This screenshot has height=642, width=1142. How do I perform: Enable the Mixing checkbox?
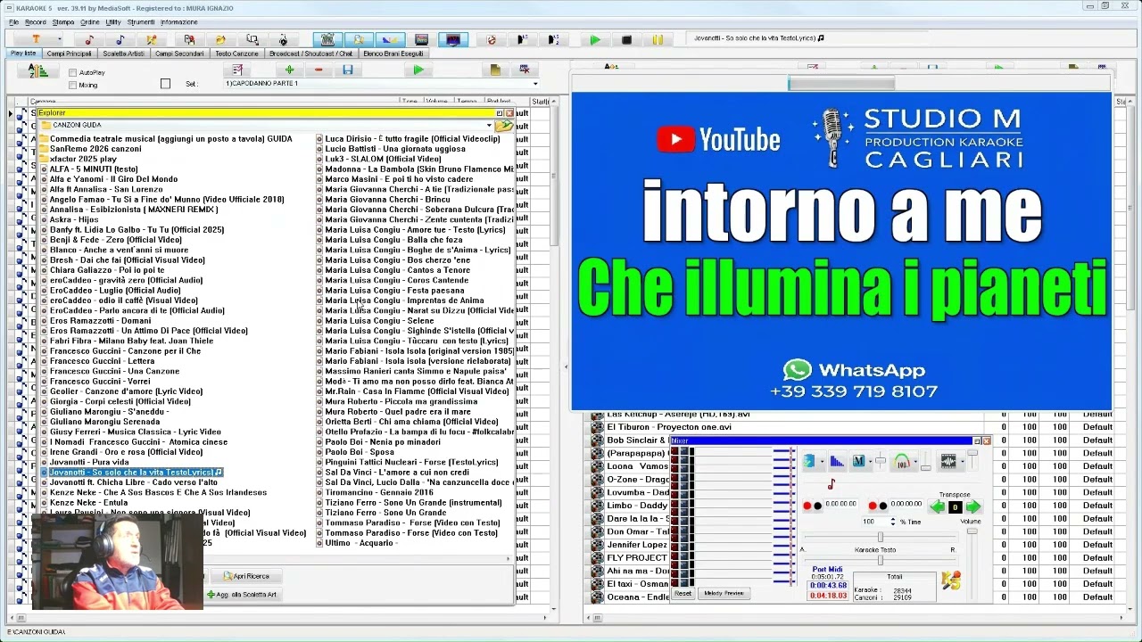(x=72, y=86)
